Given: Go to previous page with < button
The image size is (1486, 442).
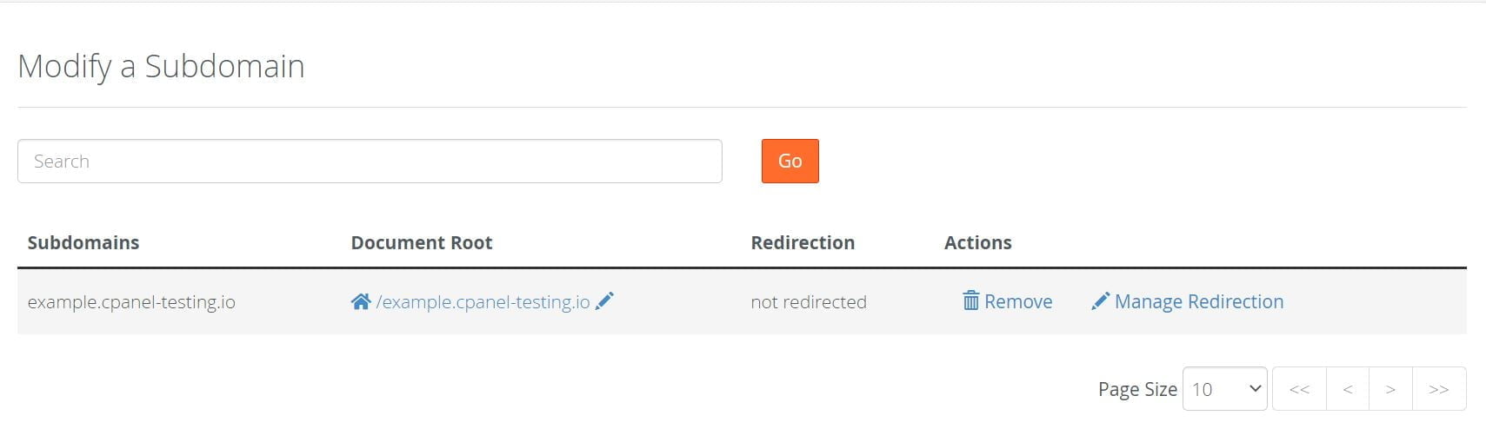Looking at the screenshot, I should coord(1348,389).
